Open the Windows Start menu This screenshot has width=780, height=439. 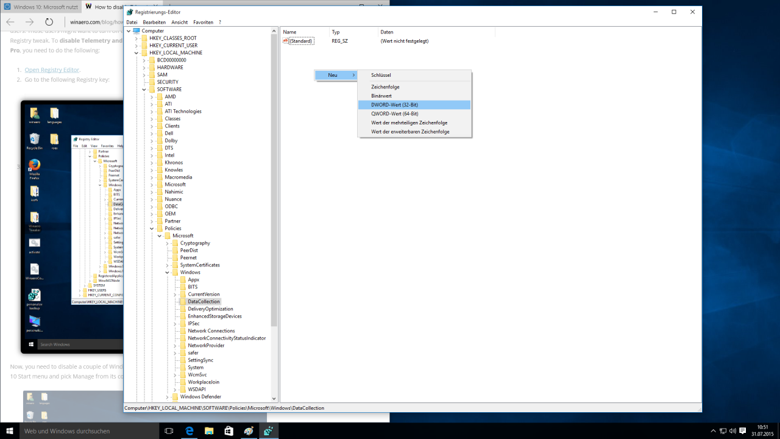pyautogui.click(x=9, y=431)
